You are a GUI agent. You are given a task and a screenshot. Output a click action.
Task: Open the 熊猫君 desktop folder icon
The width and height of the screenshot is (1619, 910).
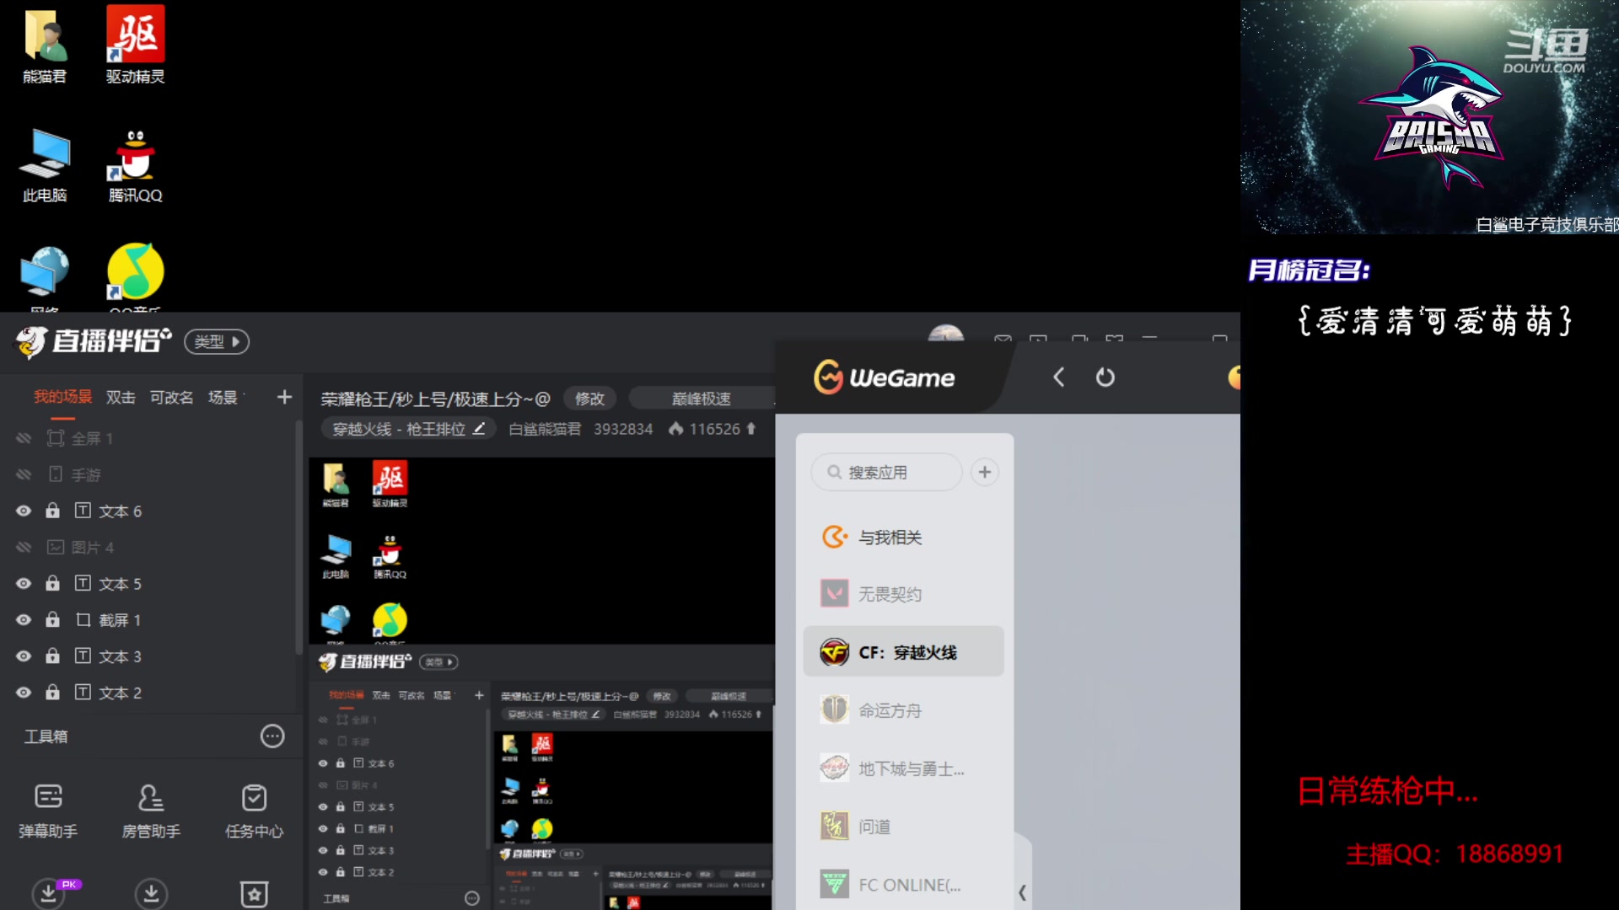[x=44, y=45]
